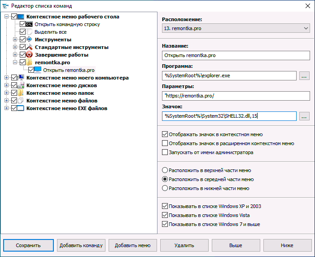Image resolution: width=315 pixels, height=257 pixels.
Task: Select Расположить в середней части меню
Action: pyautogui.click(x=165, y=179)
